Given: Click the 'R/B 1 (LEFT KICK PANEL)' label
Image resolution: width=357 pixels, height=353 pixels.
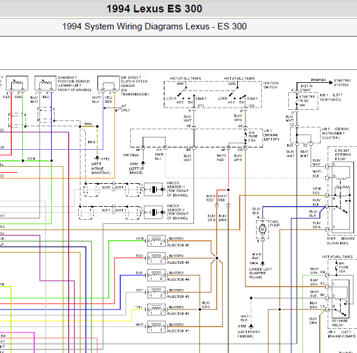Looking at the screenshot, I should pos(331,98).
